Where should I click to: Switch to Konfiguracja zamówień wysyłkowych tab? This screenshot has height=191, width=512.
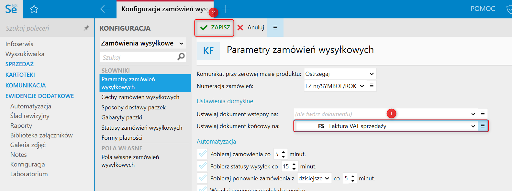(x=165, y=9)
